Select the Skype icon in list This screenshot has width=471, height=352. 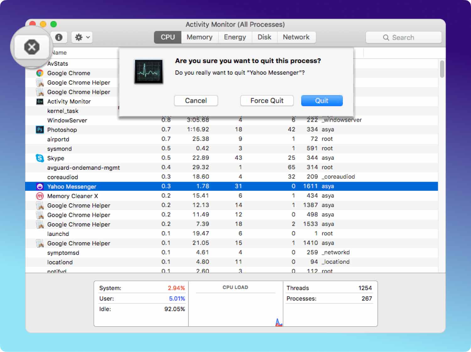coord(40,158)
